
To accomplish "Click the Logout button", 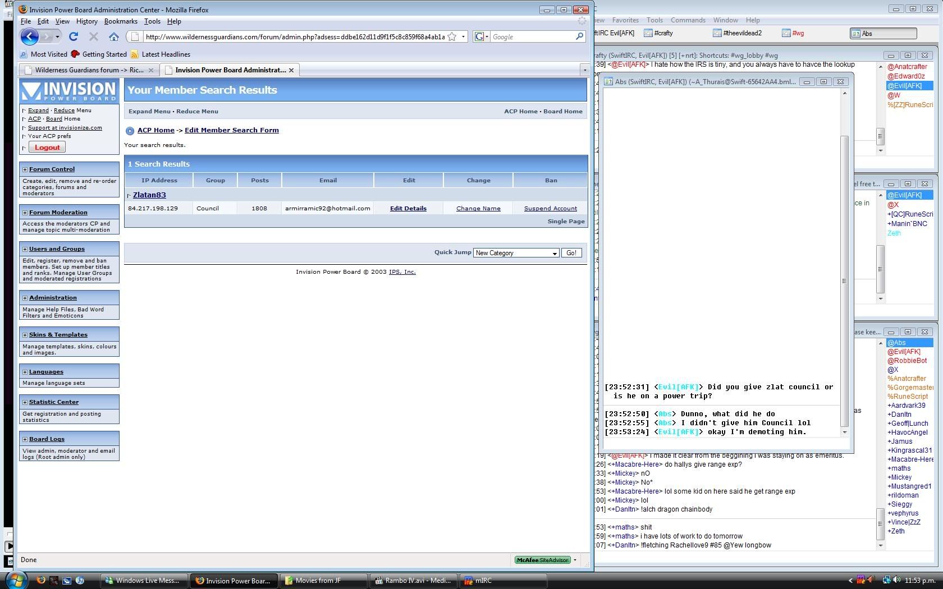I will [x=47, y=148].
